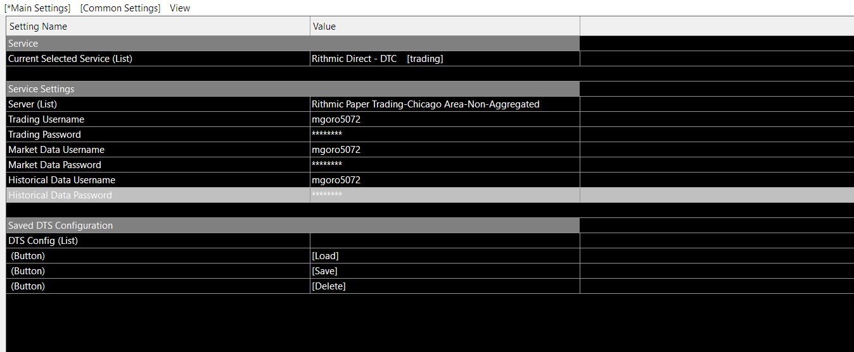Open the Rithmic Paper Trading server list

click(x=445, y=104)
